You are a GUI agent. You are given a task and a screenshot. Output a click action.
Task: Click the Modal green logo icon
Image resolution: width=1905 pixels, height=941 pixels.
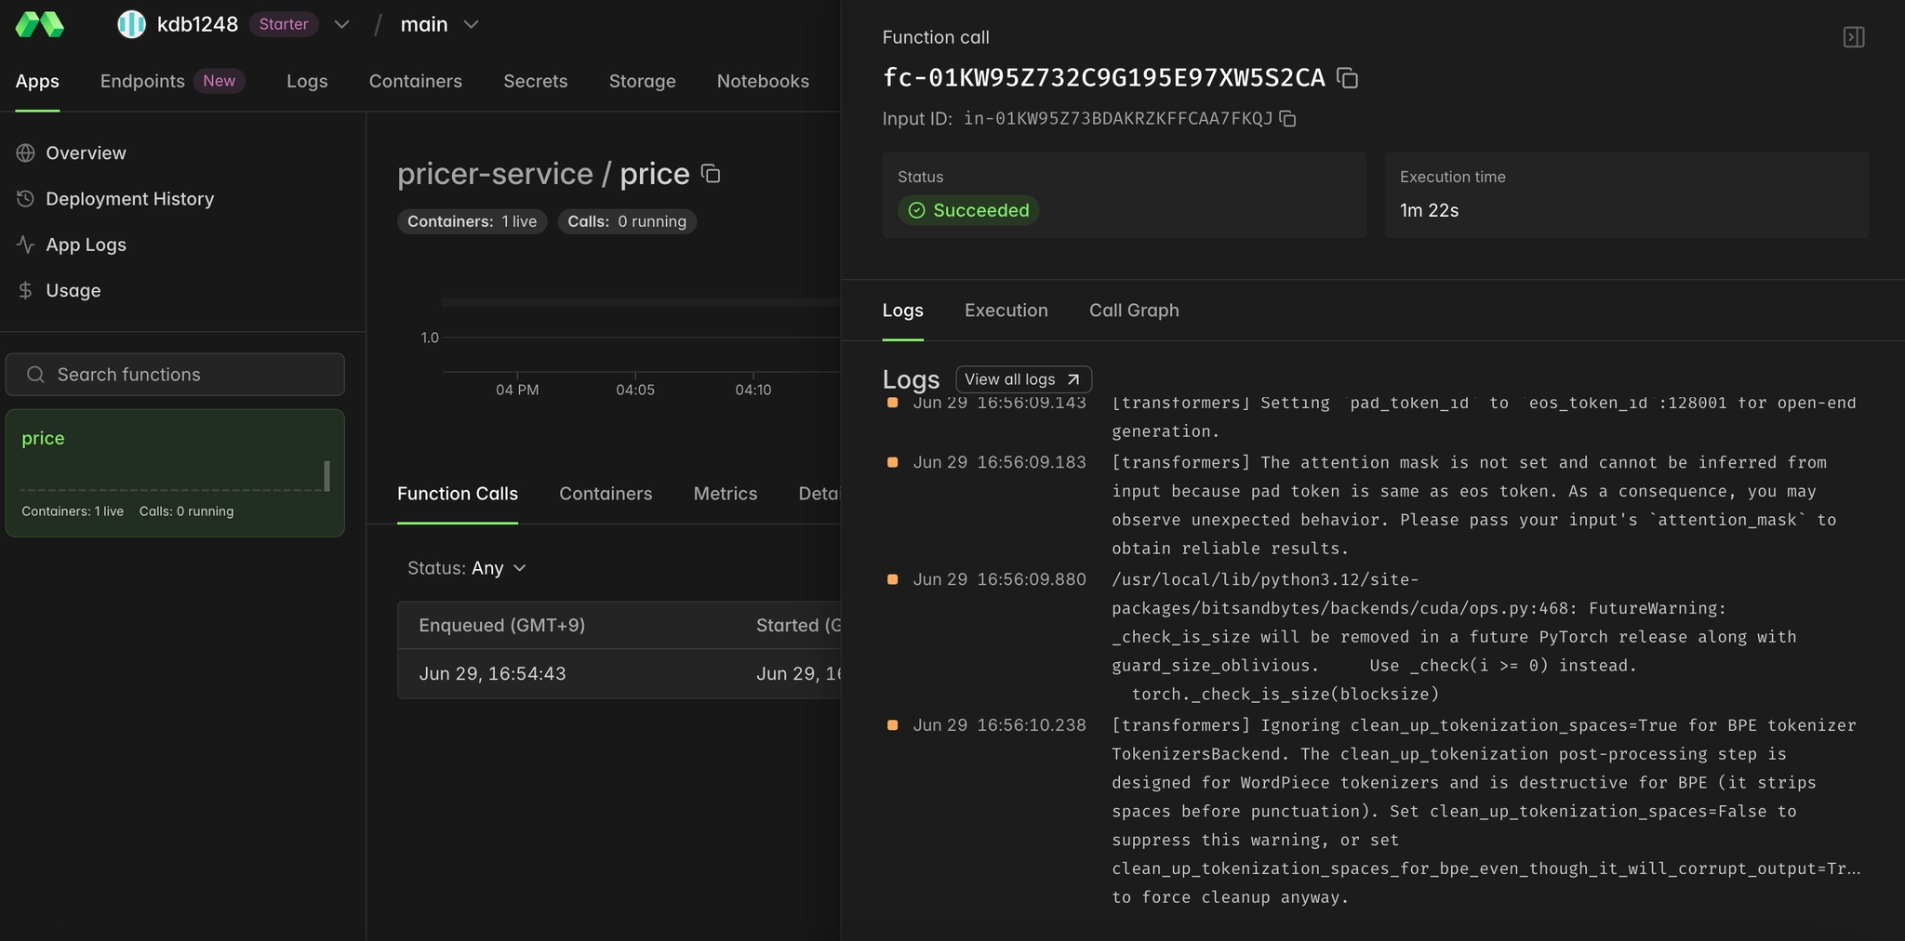[x=40, y=24]
